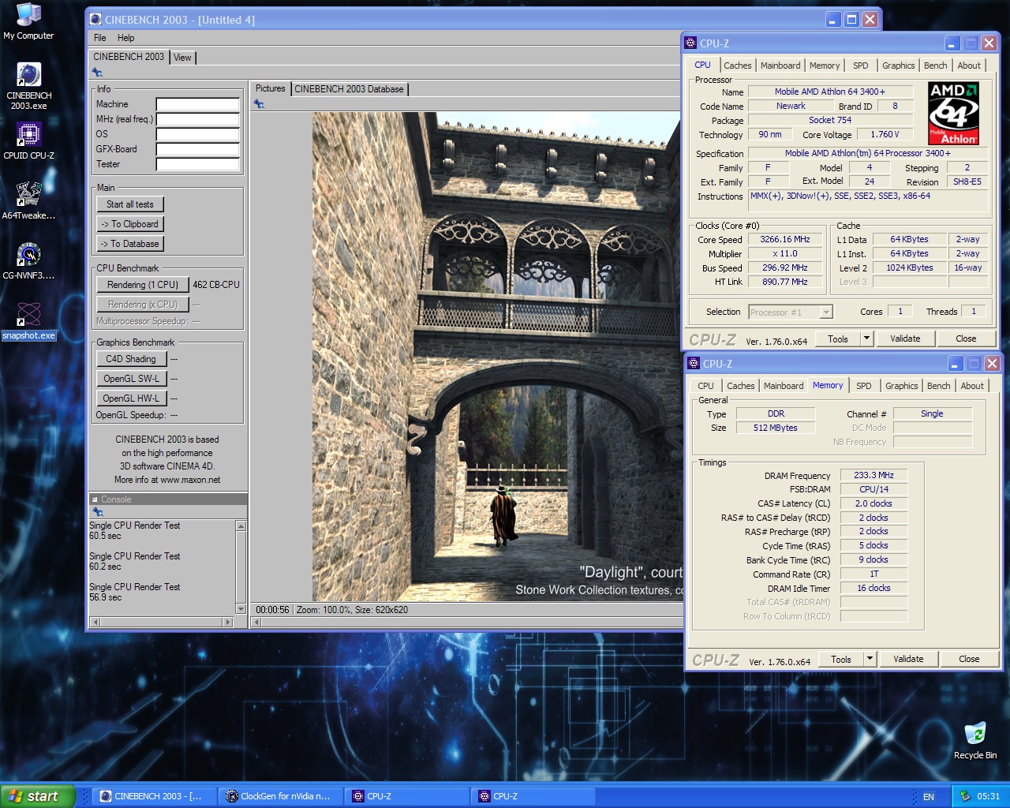The height and width of the screenshot is (808, 1010).
Task: Switch to CINEBENCH 2003 taskbar item
Action: point(155,796)
